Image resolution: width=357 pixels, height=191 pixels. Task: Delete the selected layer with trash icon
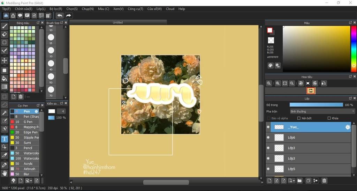pyautogui.click(x=324, y=181)
